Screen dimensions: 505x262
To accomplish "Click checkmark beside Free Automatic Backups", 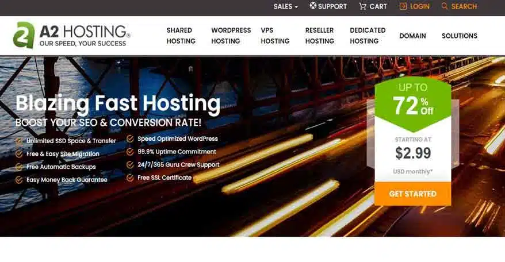I will (x=19, y=167).
